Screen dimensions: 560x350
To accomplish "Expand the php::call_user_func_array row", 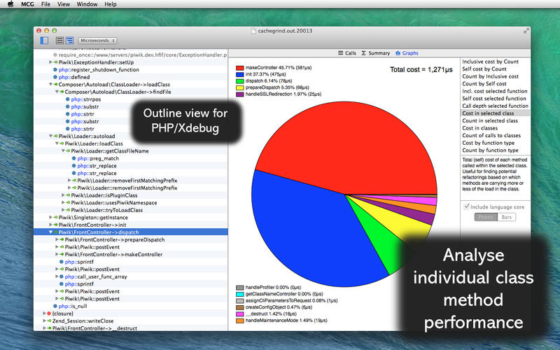I will coord(57,276).
